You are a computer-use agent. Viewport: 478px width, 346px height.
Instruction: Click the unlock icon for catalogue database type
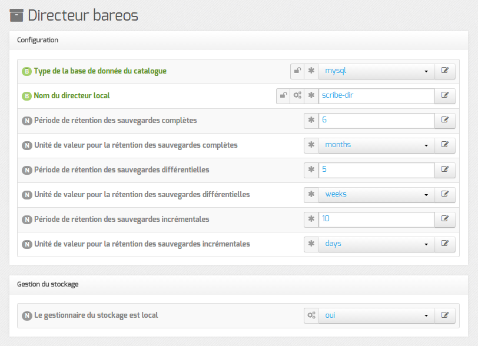pyautogui.click(x=297, y=71)
